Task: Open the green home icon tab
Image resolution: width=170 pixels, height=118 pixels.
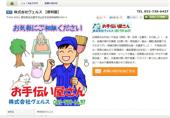Action: point(12,3)
